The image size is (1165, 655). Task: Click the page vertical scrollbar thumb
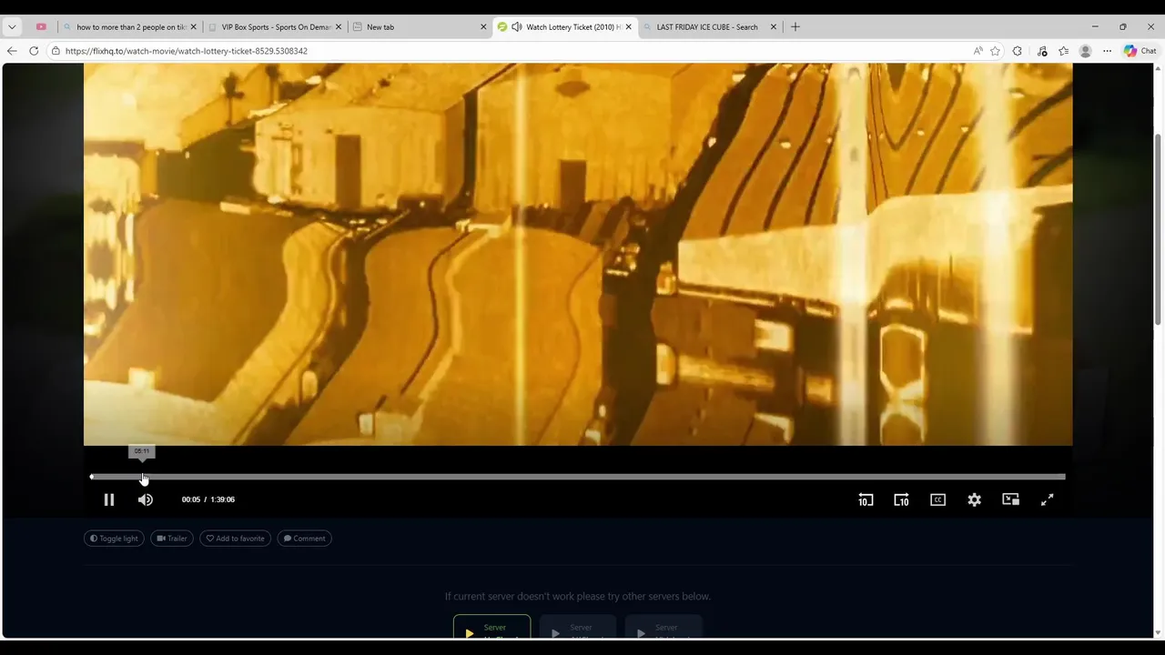point(1158,228)
